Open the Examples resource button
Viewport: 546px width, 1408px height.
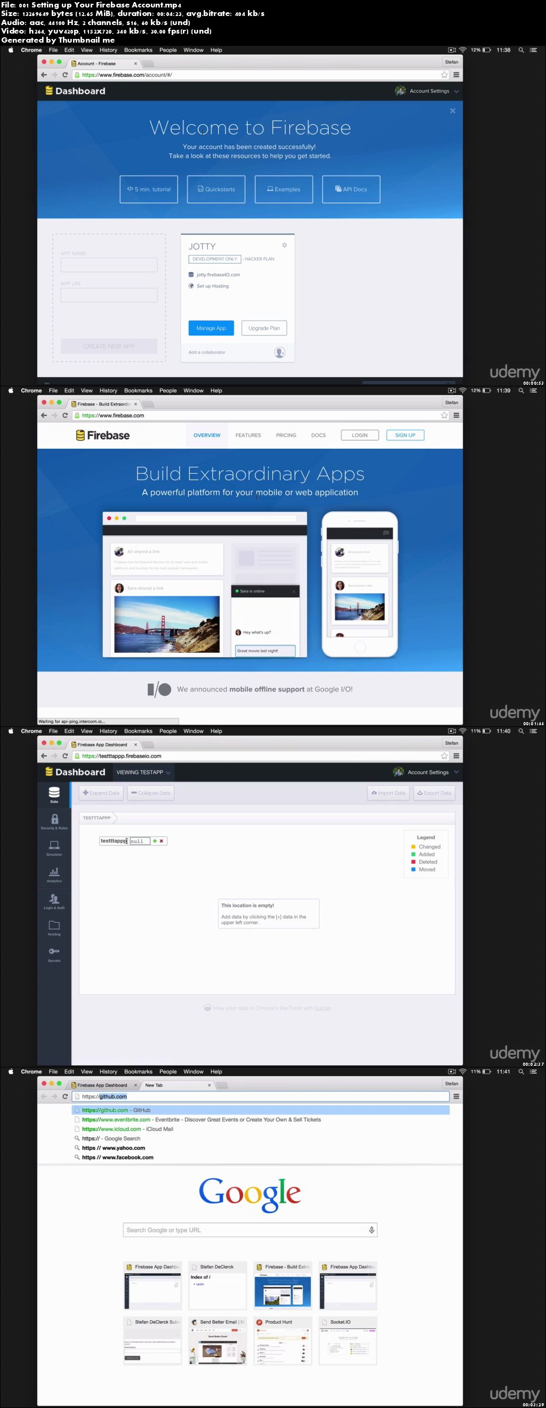tap(284, 189)
